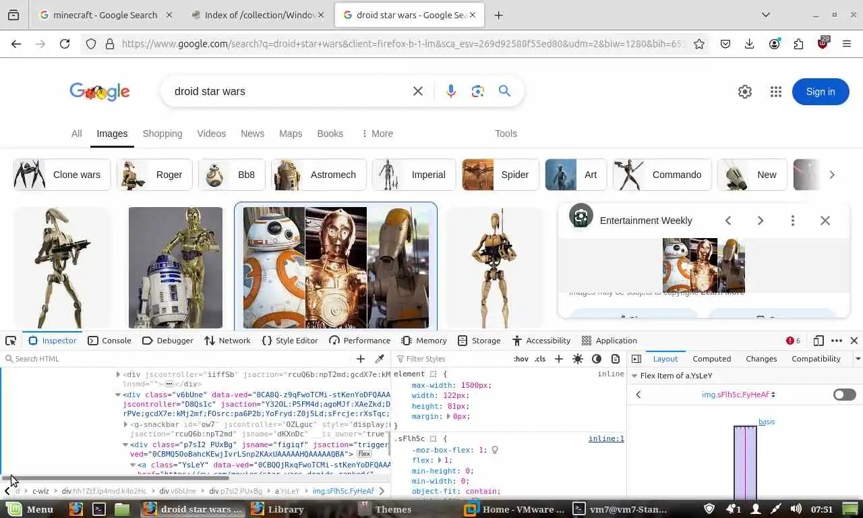Image resolution: width=863 pixels, height=518 pixels.
Task: Open the Network tab
Action: (227, 341)
